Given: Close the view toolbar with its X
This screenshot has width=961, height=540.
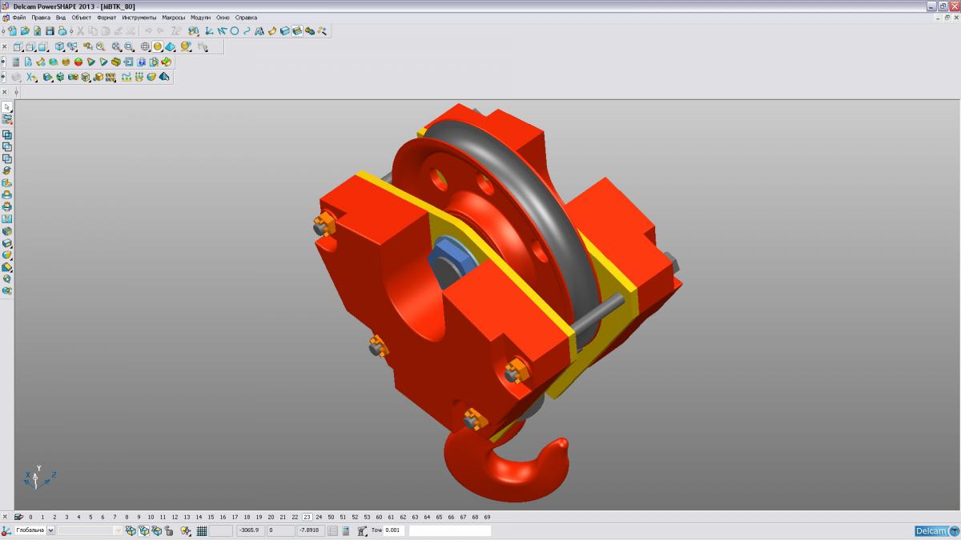Looking at the screenshot, I should (x=4, y=46).
